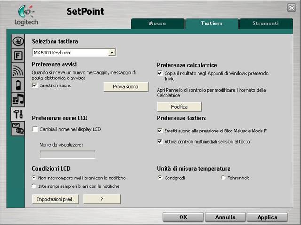301x225 pixels.
Task: Select Non interrompere mai i brani radio
Action: coord(34,178)
